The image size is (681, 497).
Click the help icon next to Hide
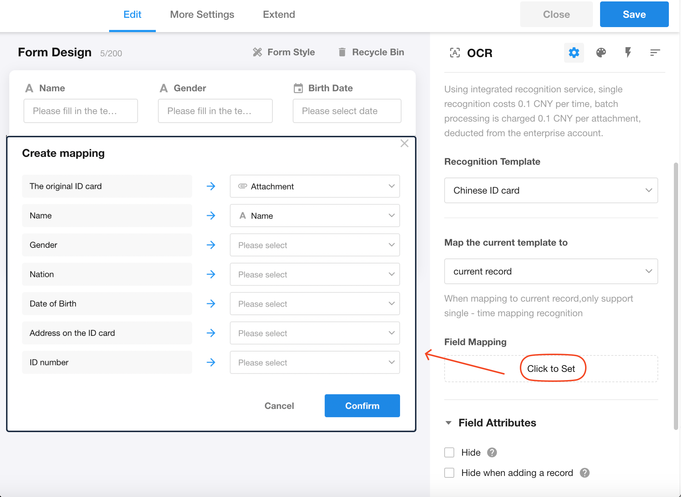pyautogui.click(x=492, y=452)
